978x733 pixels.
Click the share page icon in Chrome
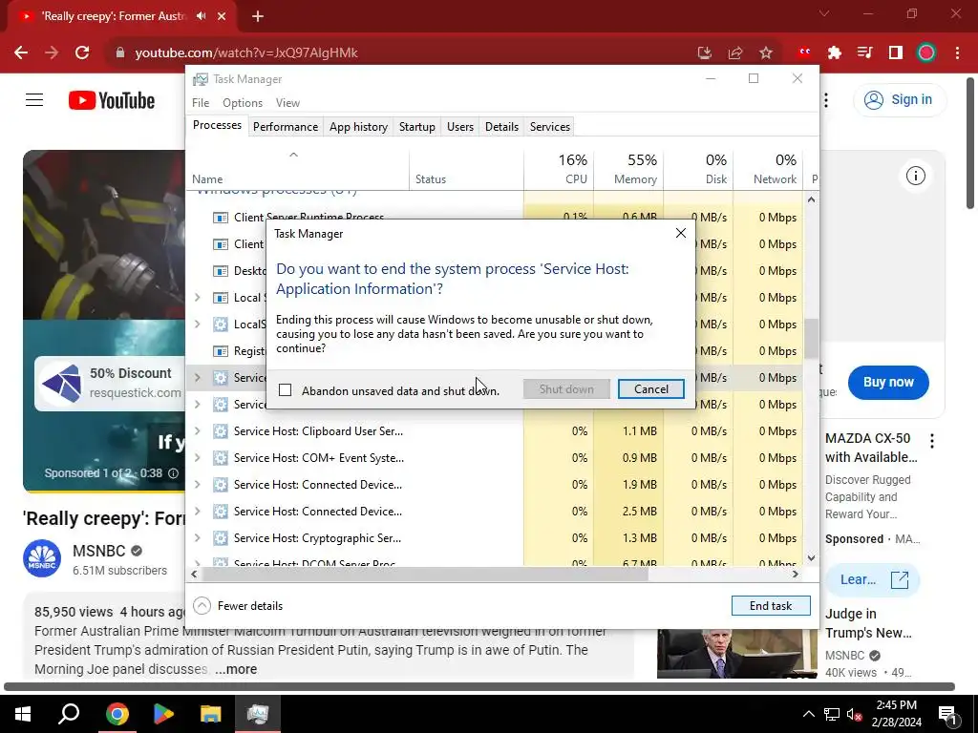click(x=735, y=53)
